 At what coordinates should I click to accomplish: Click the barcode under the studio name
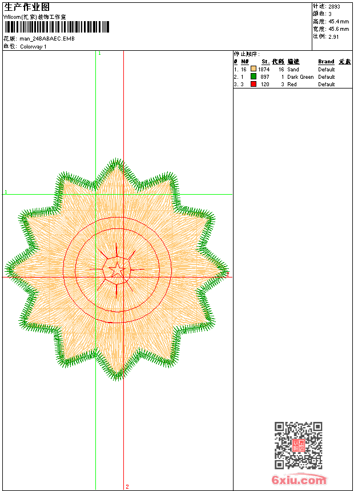57,27
